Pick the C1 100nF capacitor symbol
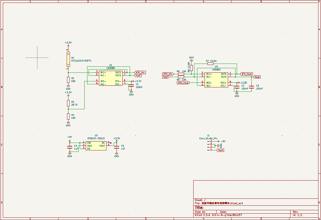The width and height of the screenshot is (321, 220). click(131, 86)
